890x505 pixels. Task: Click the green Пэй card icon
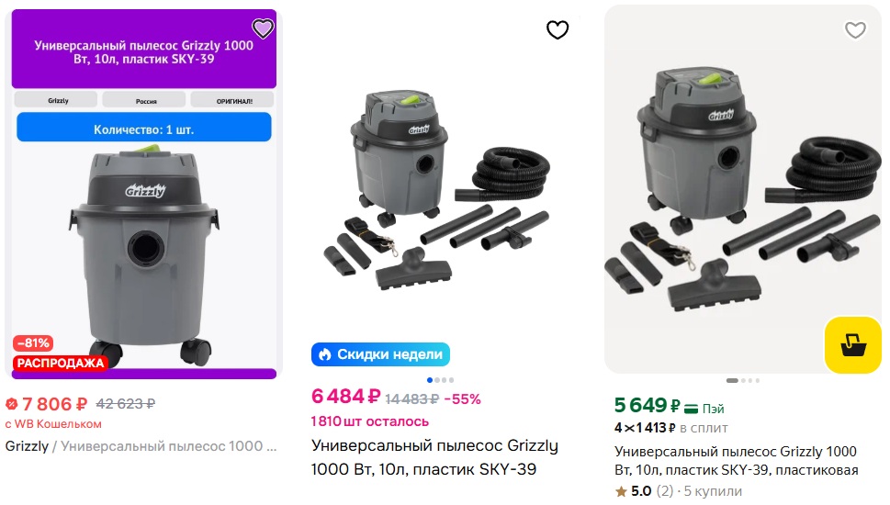692,408
